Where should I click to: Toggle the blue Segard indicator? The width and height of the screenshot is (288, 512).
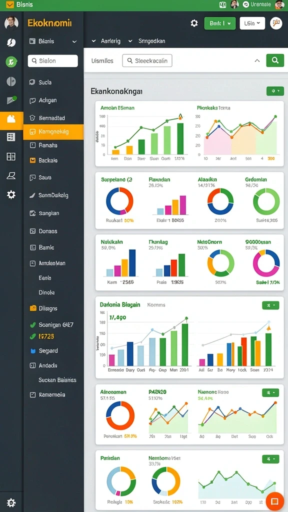32,351
